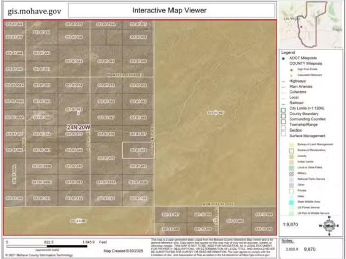Click the Surrounding Counties legend box
This screenshot has width=346, height=259.
[x=283, y=121]
